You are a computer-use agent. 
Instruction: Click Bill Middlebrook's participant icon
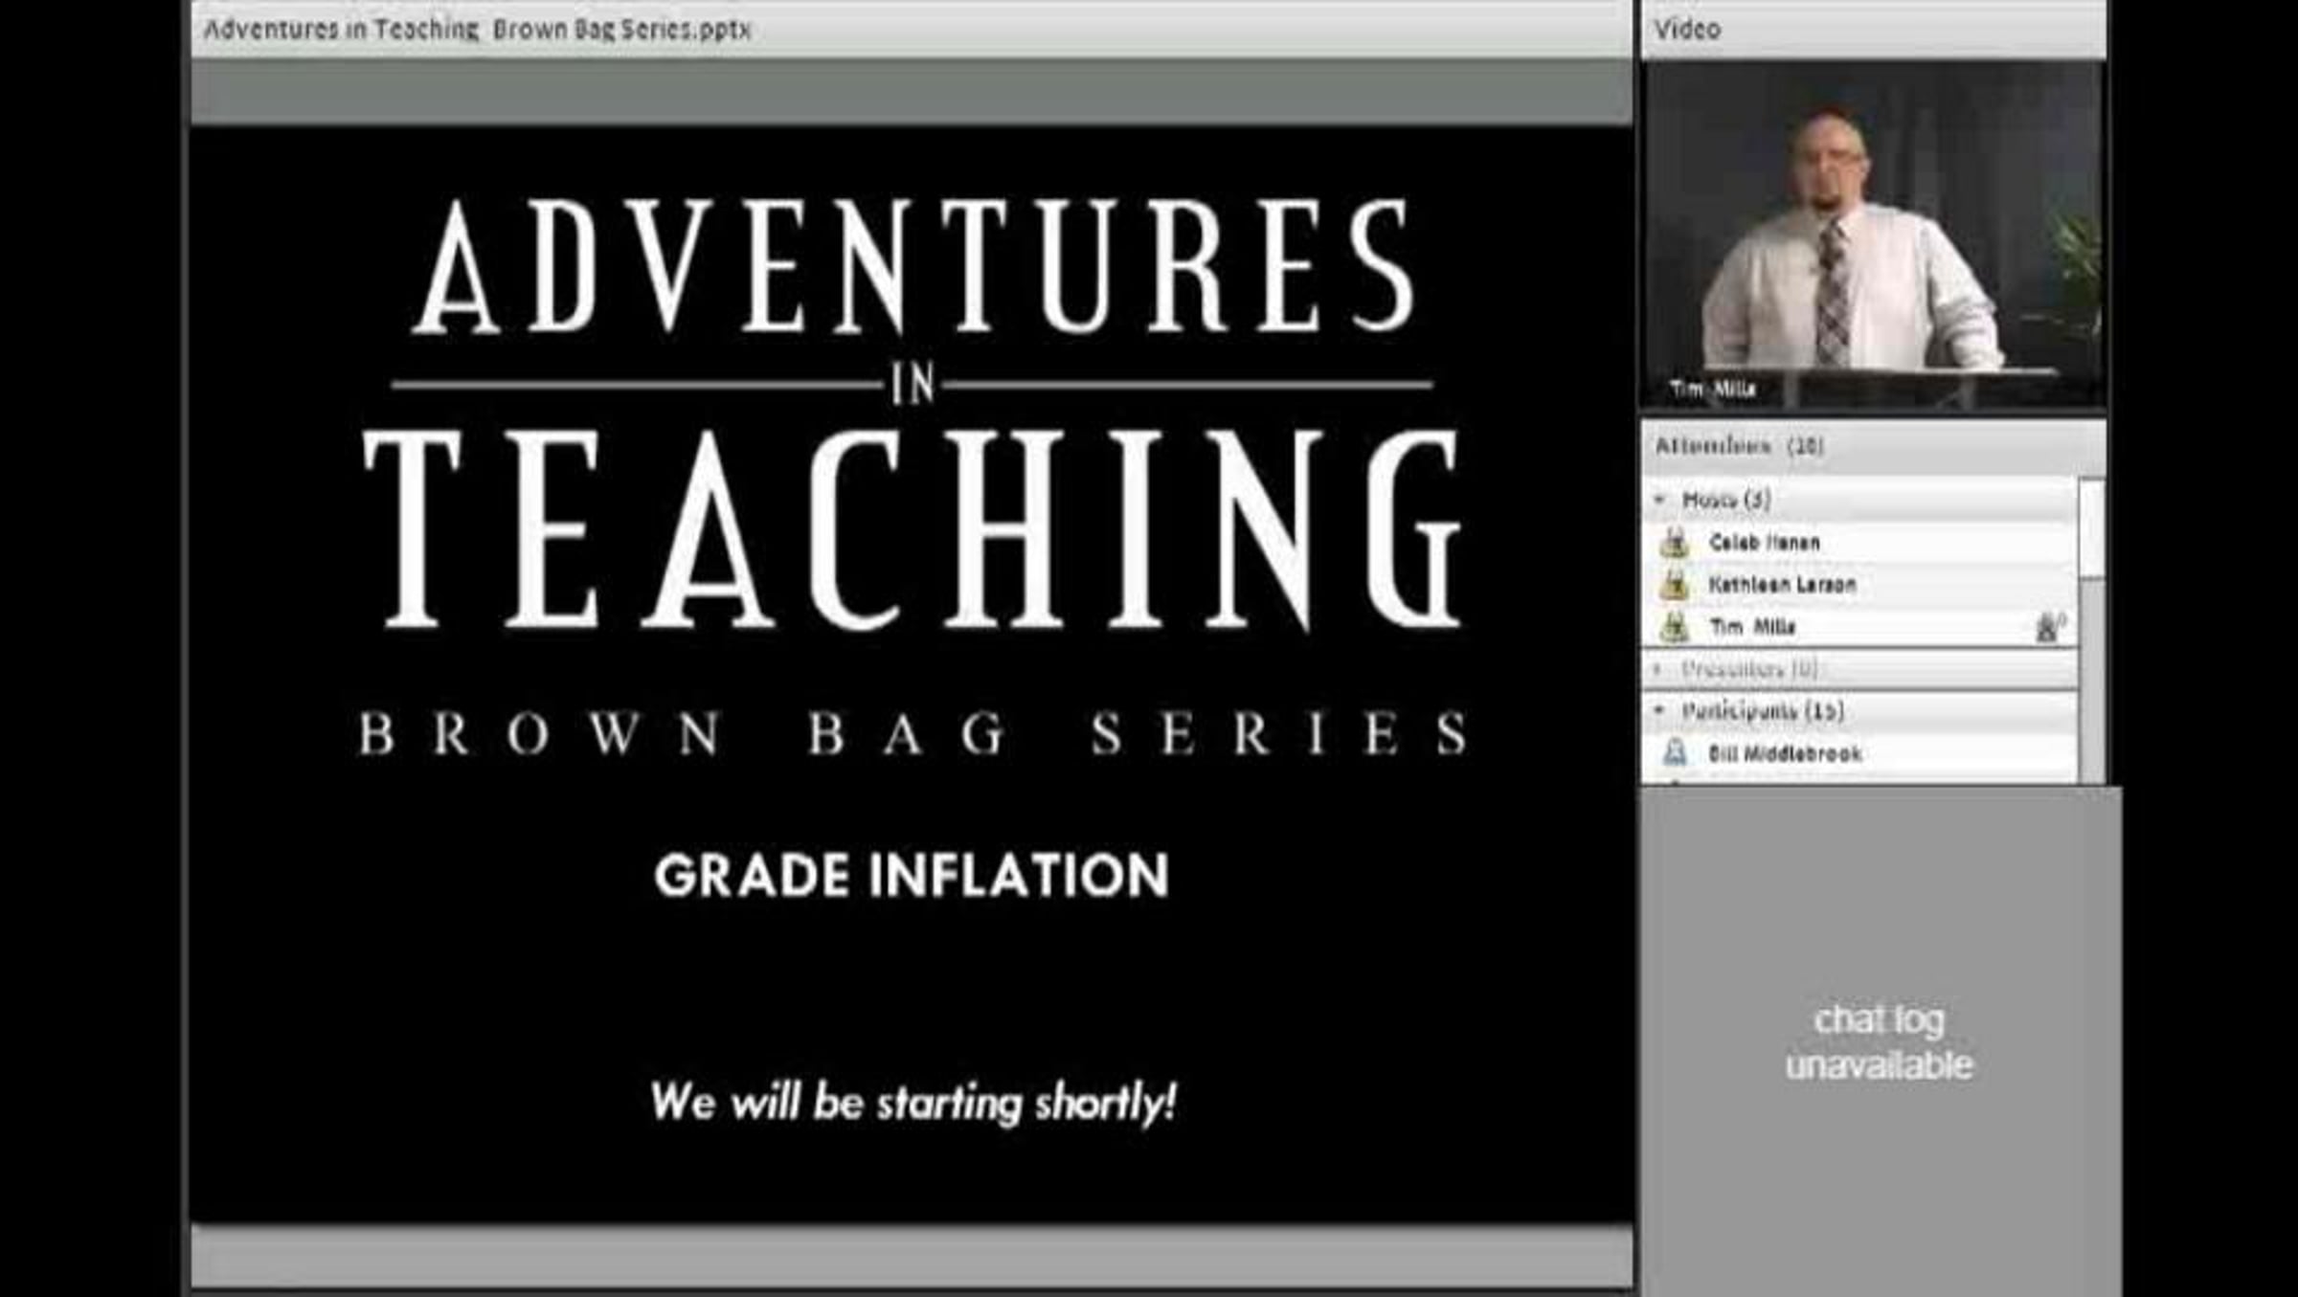[x=1674, y=753]
